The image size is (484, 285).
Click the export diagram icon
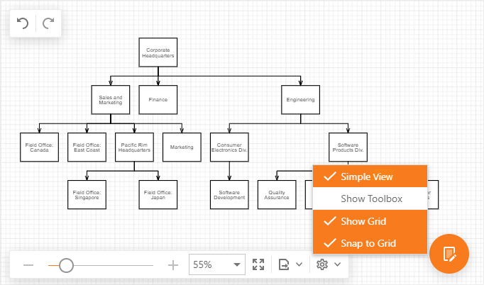pos(284,265)
